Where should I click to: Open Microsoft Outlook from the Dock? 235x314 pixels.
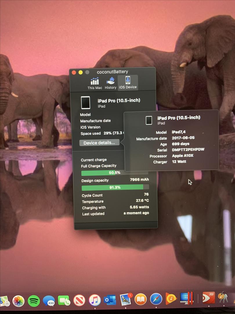click(x=110, y=300)
